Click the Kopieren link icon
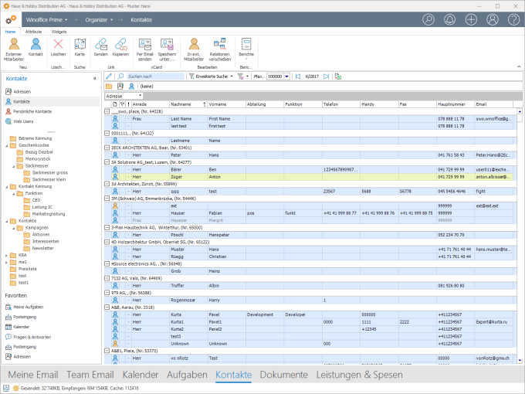The width and height of the screenshot is (525, 394). click(121, 47)
